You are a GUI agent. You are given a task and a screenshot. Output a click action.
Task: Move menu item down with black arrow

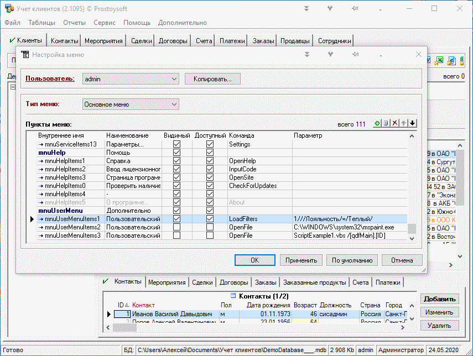[412, 123]
